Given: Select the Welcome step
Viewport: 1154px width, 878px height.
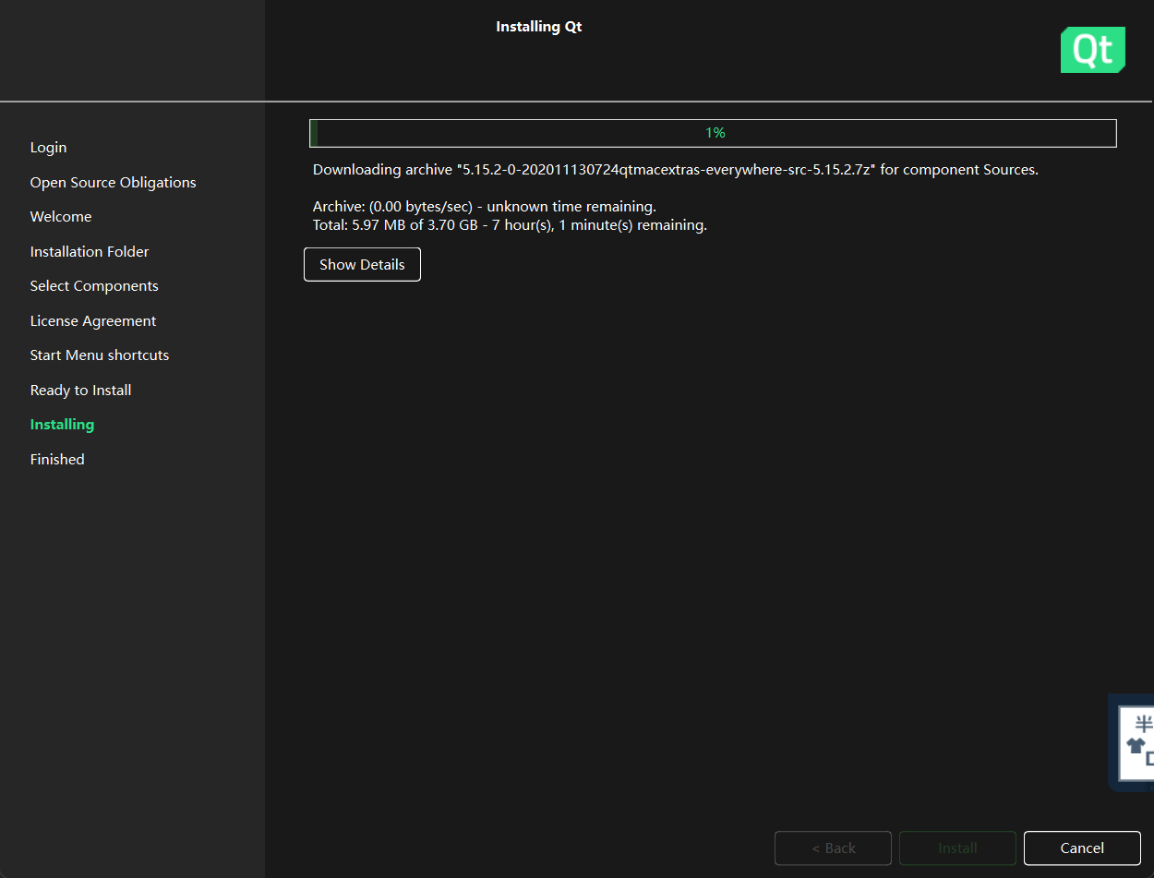Looking at the screenshot, I should (61, 217).
